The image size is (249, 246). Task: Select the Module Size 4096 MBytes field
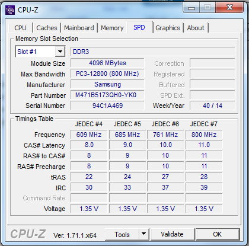(x=107, y=63)
